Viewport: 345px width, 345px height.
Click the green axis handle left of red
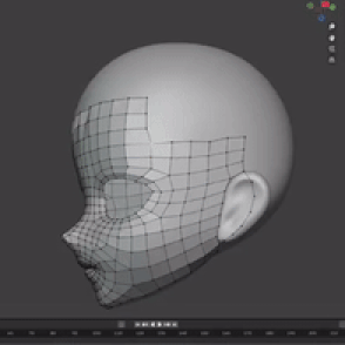pos(310,6)
